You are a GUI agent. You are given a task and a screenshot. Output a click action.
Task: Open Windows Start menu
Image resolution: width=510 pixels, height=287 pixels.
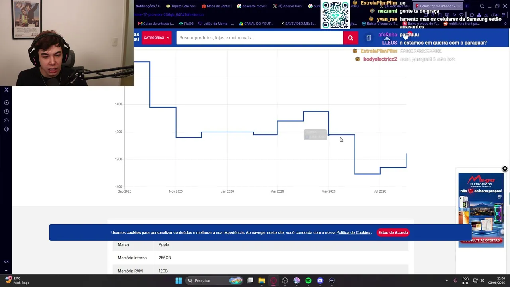[x=178, y=281]
